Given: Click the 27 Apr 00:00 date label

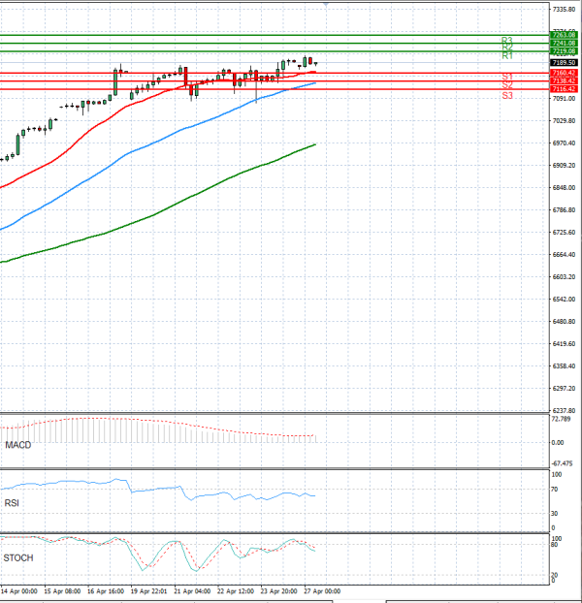Looking at the screenshot, I should [x=322, y=589].
